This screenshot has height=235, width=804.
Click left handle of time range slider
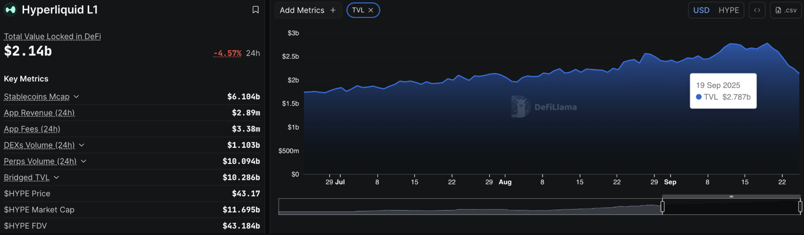click(x=662, y=206)
